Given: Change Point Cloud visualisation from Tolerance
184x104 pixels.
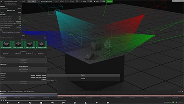Looking at the screenshot, I should point(18,21).
